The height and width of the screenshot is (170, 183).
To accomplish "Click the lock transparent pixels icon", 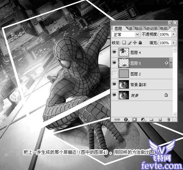I will point(124,43).
